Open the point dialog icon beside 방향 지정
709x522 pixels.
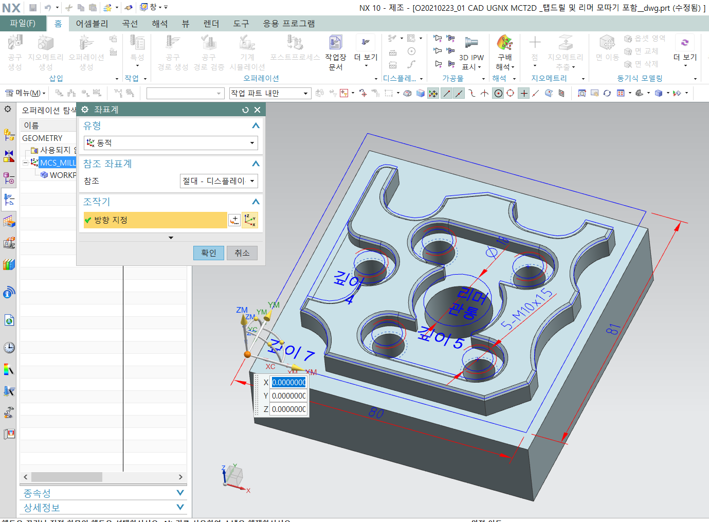pos(234,220)
